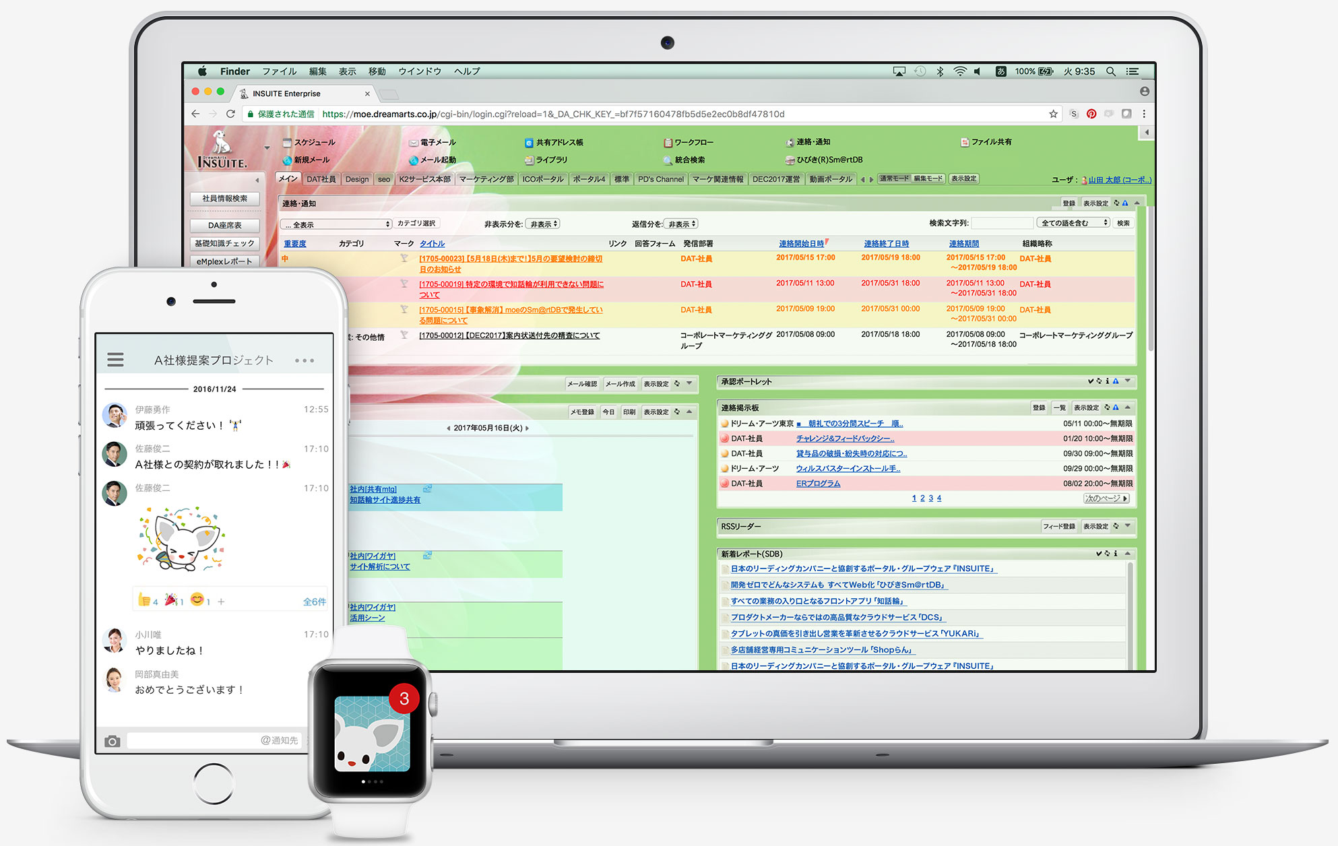Viewport: 1338px width, 846px height.
Task: Go to bulletin board page 2
Action: point(922,498)
